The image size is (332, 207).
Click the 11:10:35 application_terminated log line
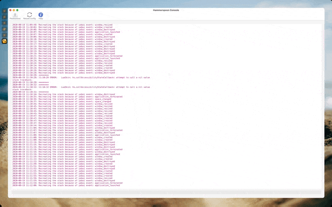click(67, 97)
